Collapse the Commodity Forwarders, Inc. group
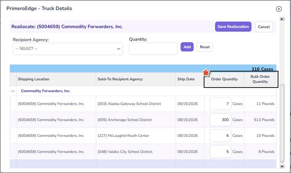 [13, 91]
